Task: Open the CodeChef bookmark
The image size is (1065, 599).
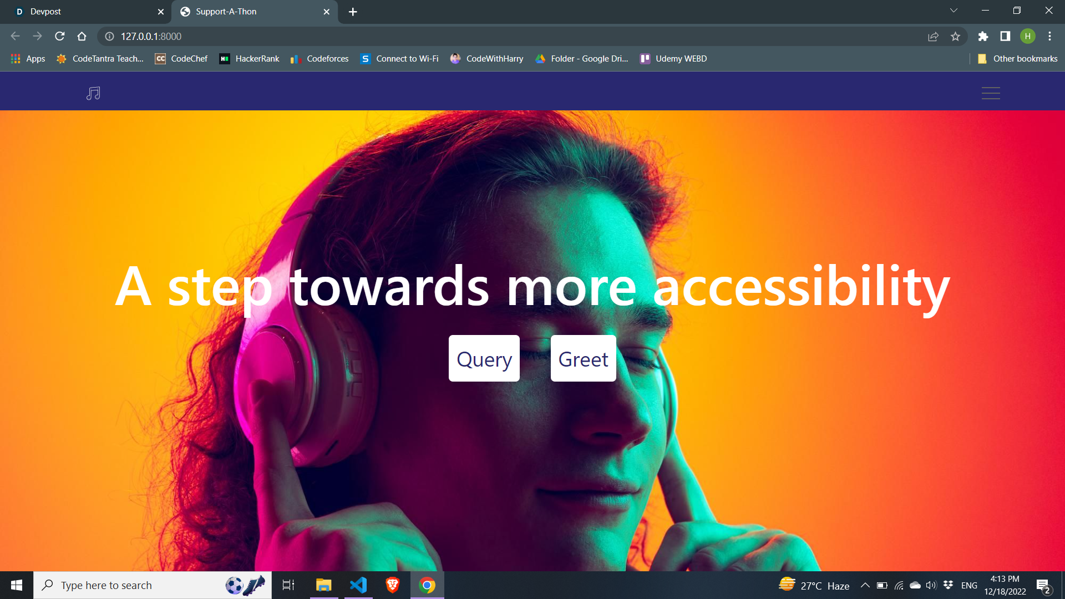Action: tap(181, 59)
